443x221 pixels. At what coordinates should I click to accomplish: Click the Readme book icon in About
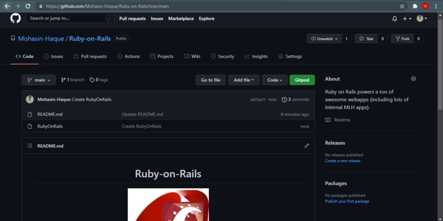point(328,120)
